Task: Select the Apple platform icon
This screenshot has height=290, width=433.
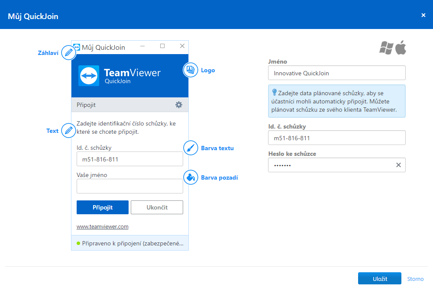Action: (x=401, y=48)
